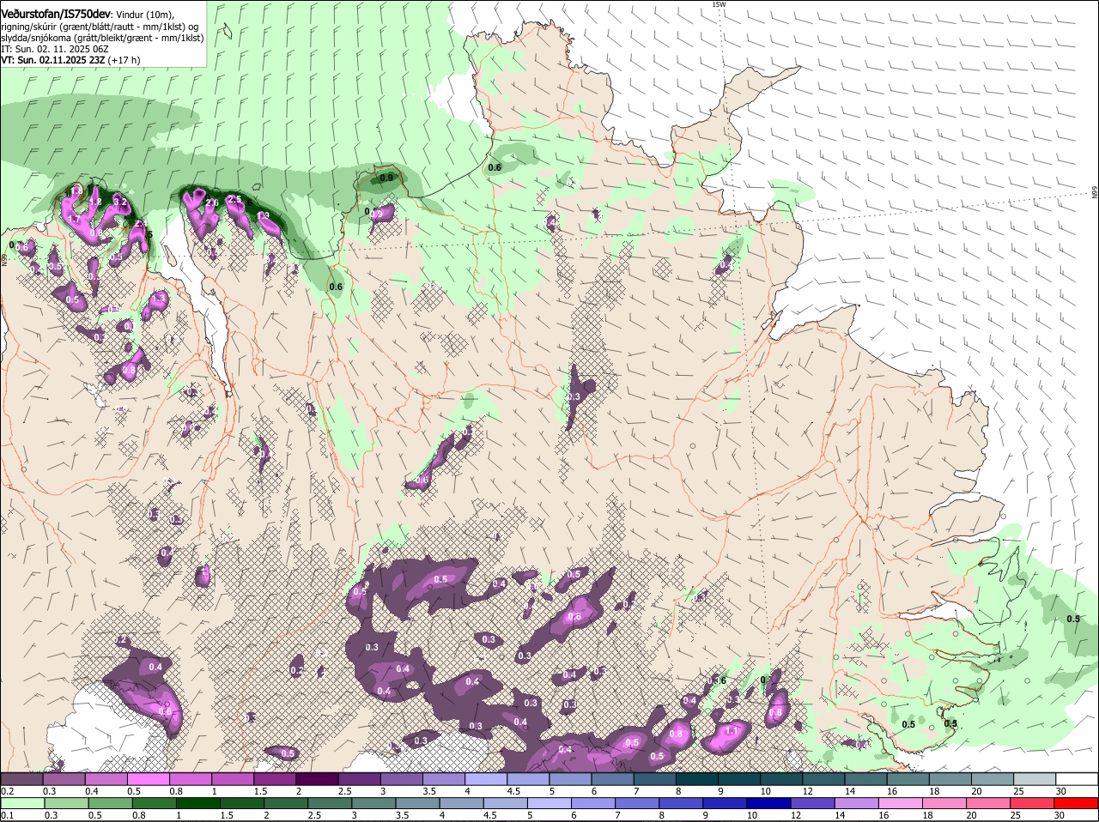
Task: Pick the white swatch labeled 30 in upper legend row
Action: (x=1077, y=778)
